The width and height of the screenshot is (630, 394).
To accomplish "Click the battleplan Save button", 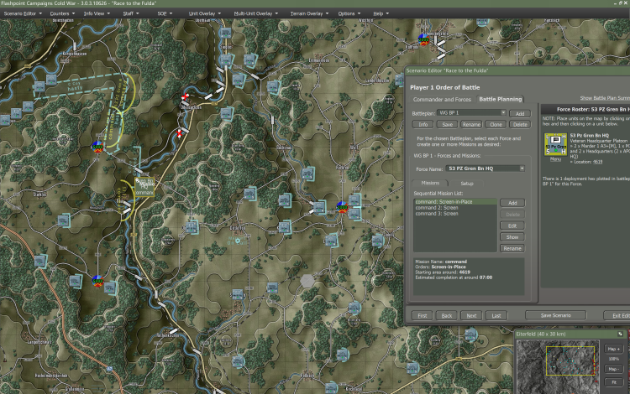I will (447, 124).
